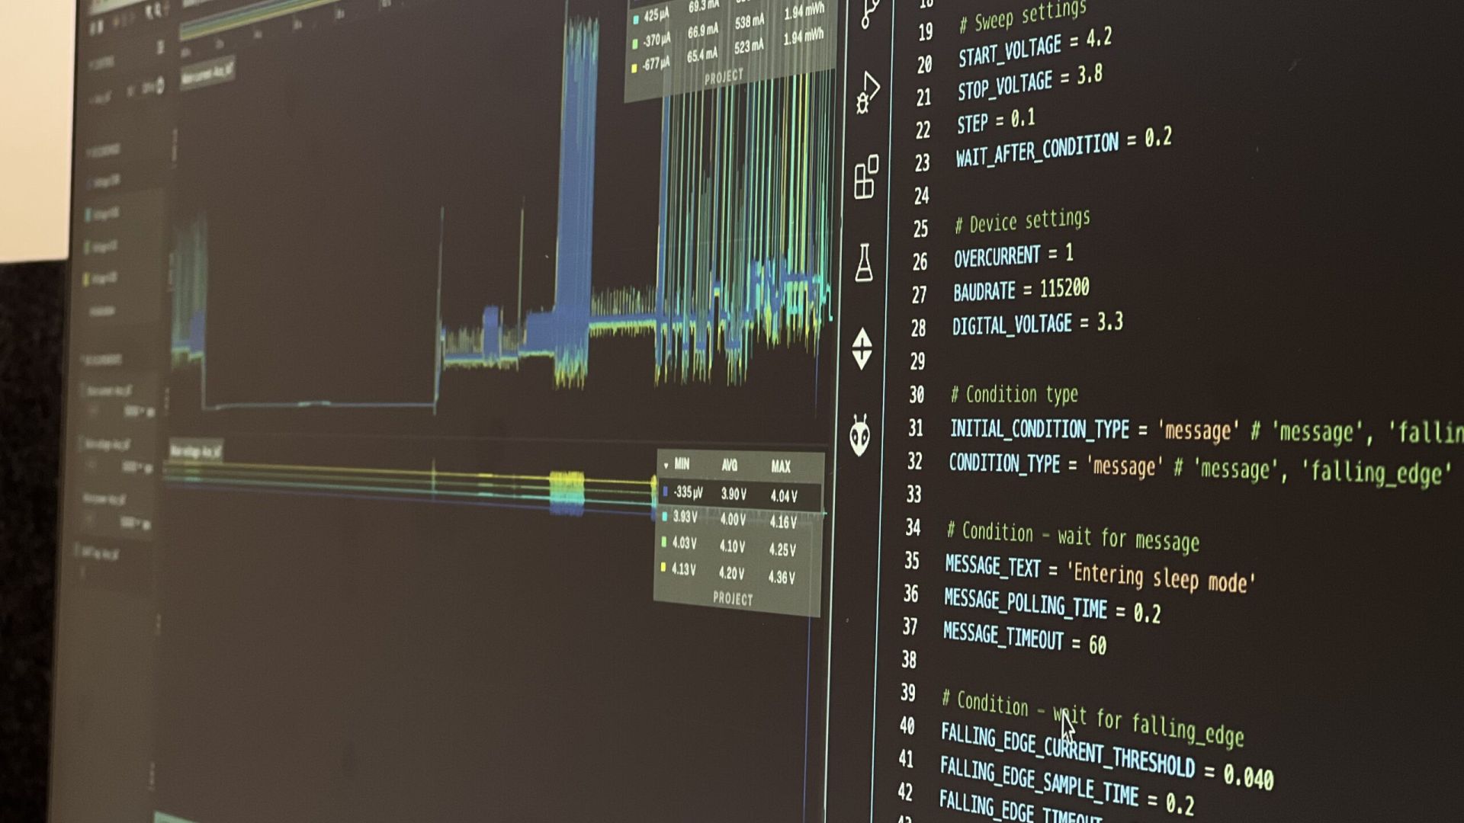This screenshot has width=1464, height=823.
Task: Place cursor on START_VOLTAGE = 4.2 line
Action: (1034, 47)
